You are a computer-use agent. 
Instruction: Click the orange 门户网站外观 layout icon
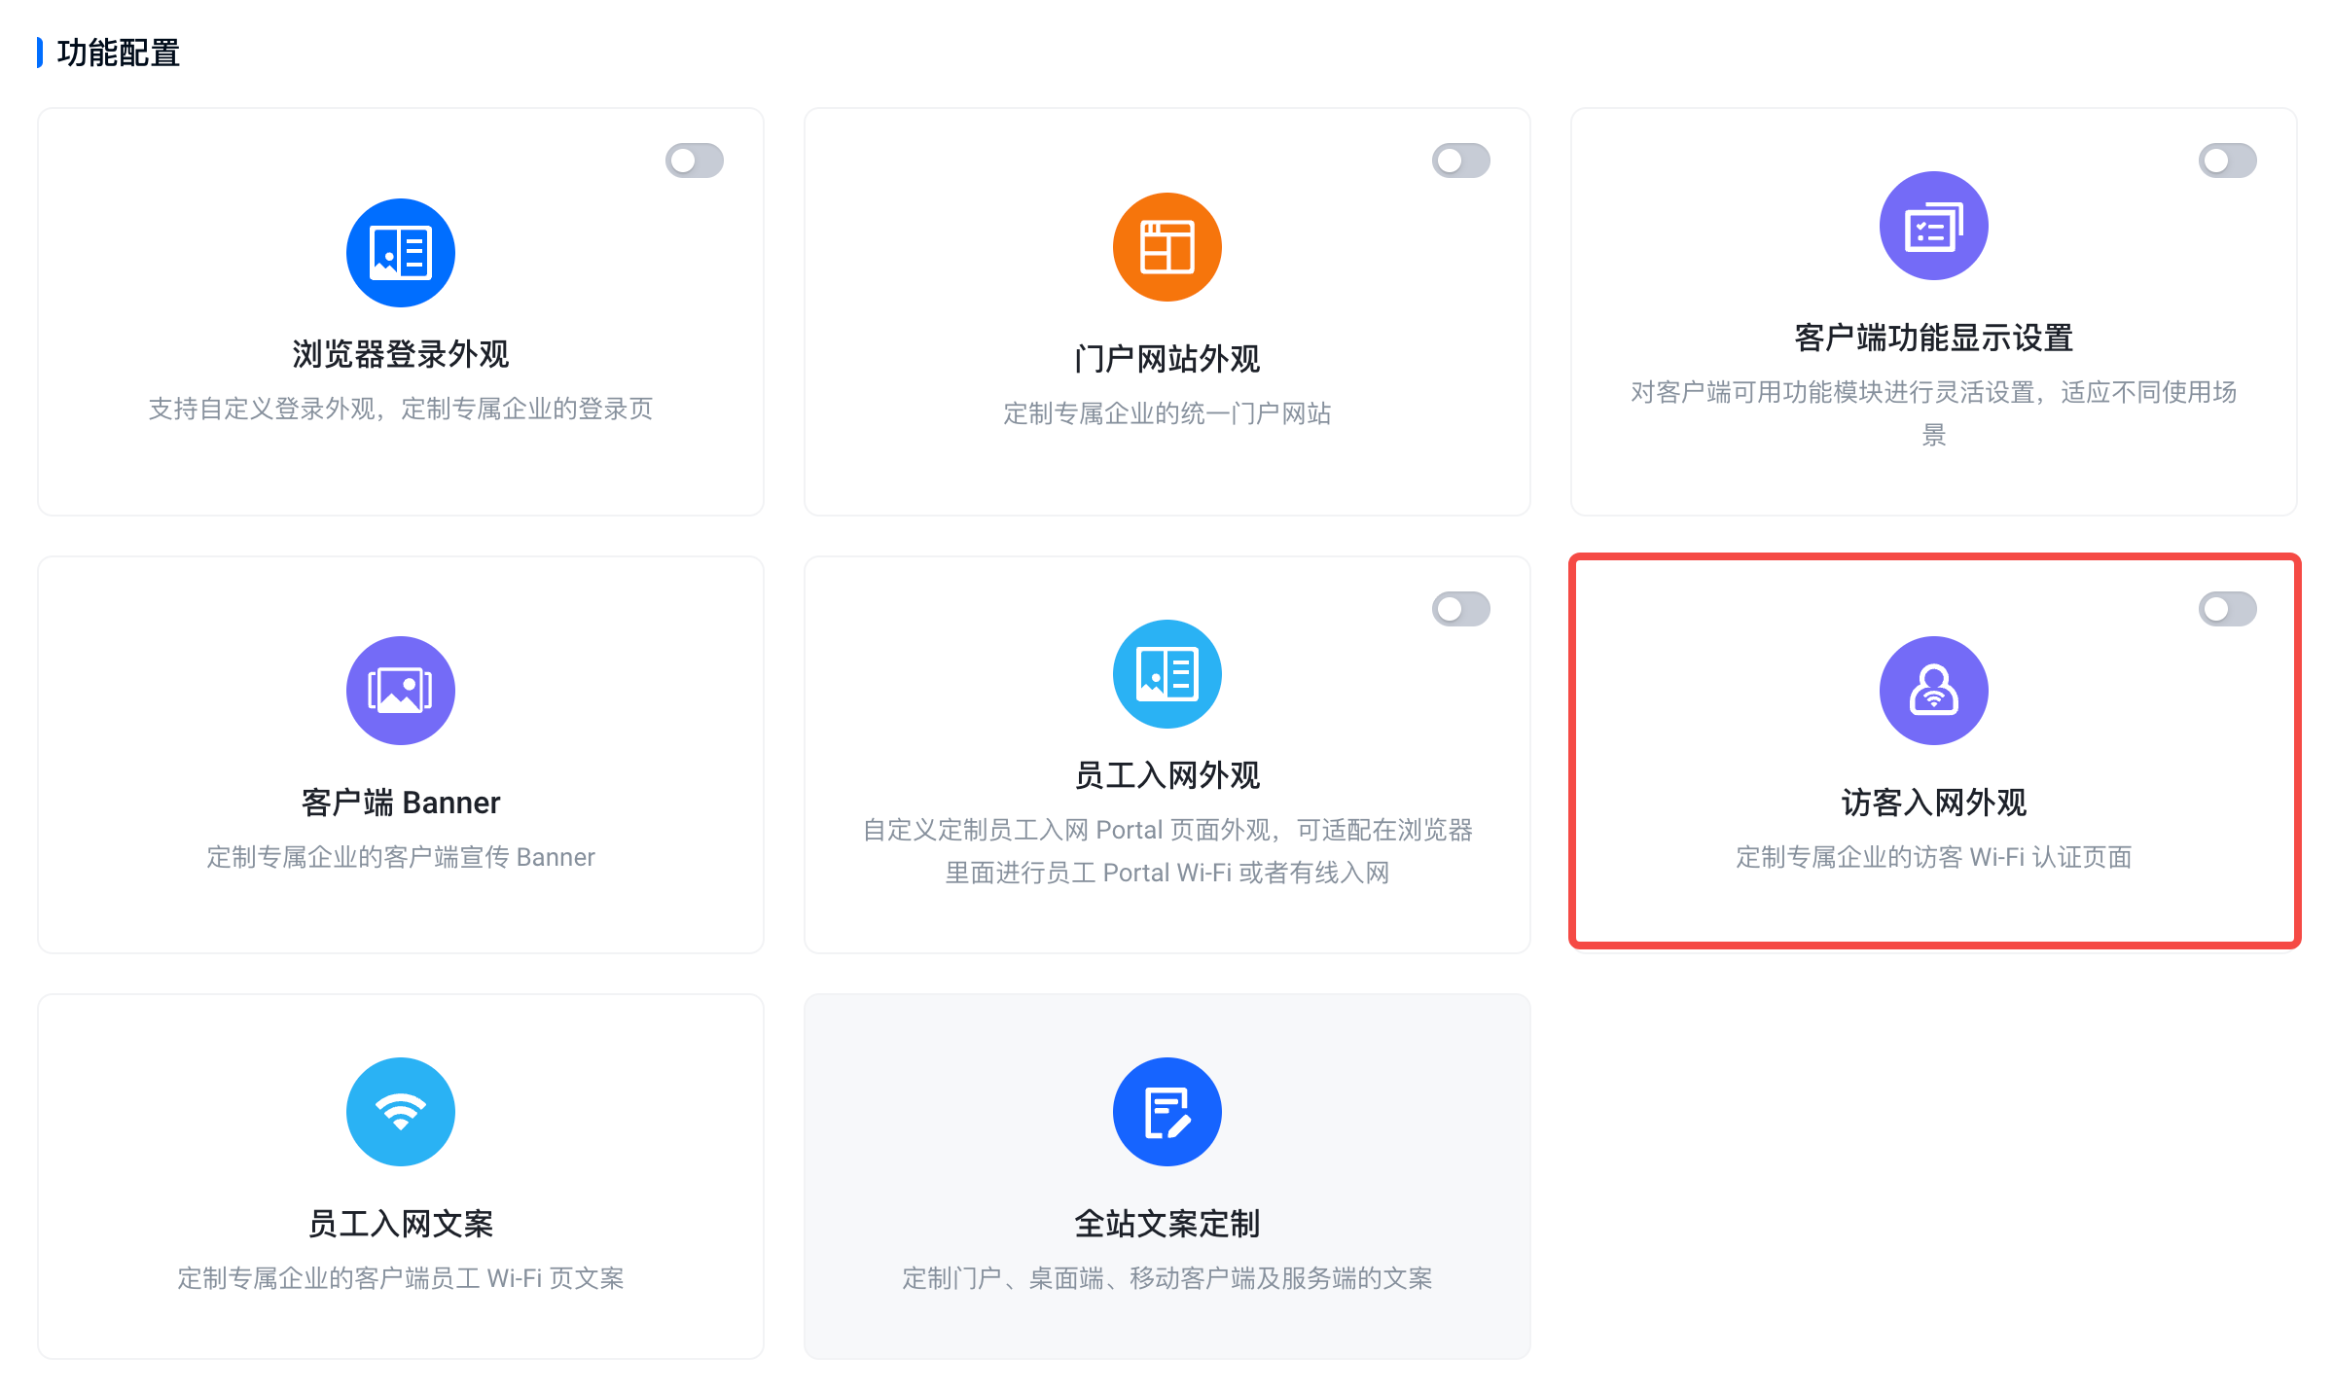pos(1166,247)
